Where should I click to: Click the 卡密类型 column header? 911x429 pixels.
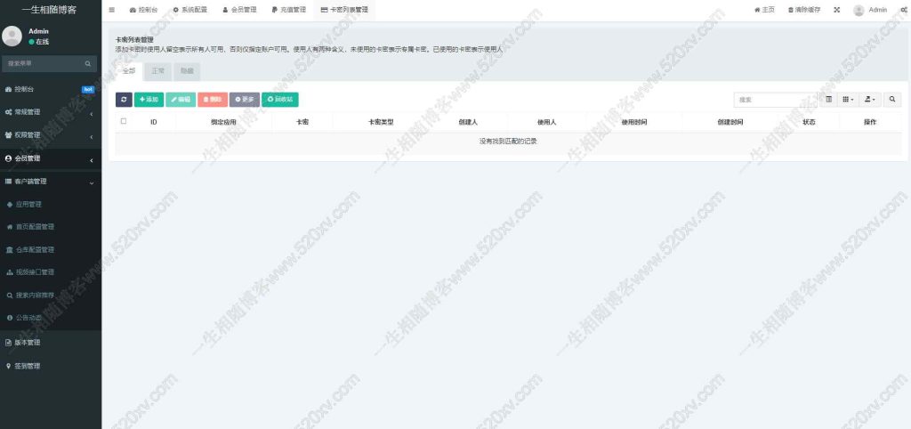(x=381, y=122)
